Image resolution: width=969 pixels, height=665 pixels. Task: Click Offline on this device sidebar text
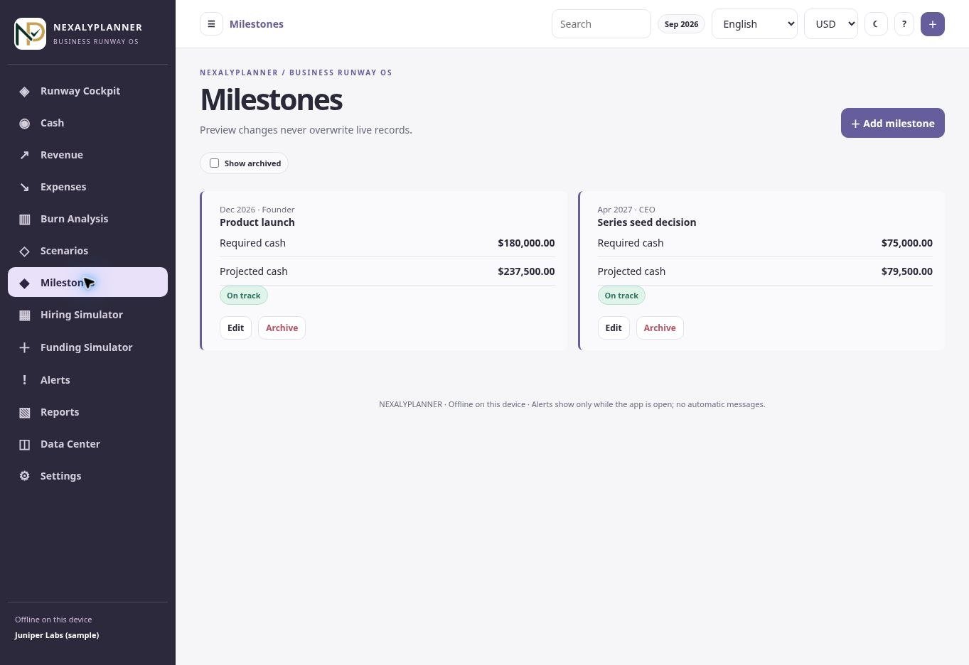click(53, 620)
